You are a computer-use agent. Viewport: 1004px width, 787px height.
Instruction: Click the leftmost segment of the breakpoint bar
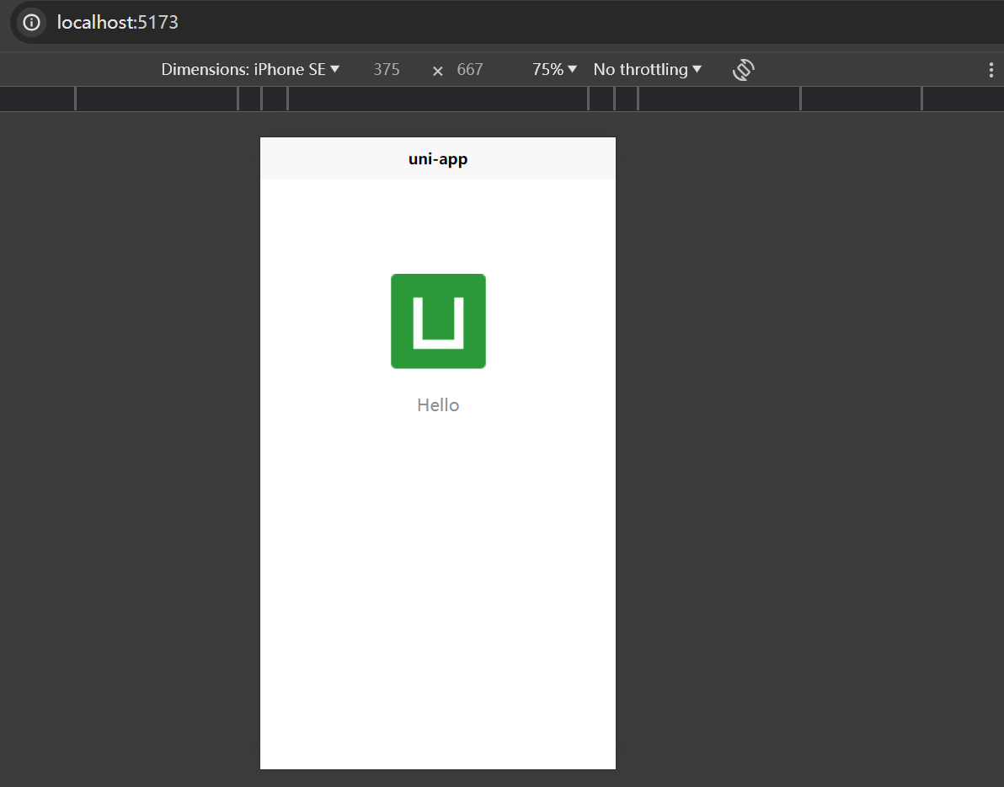(37, 99)
